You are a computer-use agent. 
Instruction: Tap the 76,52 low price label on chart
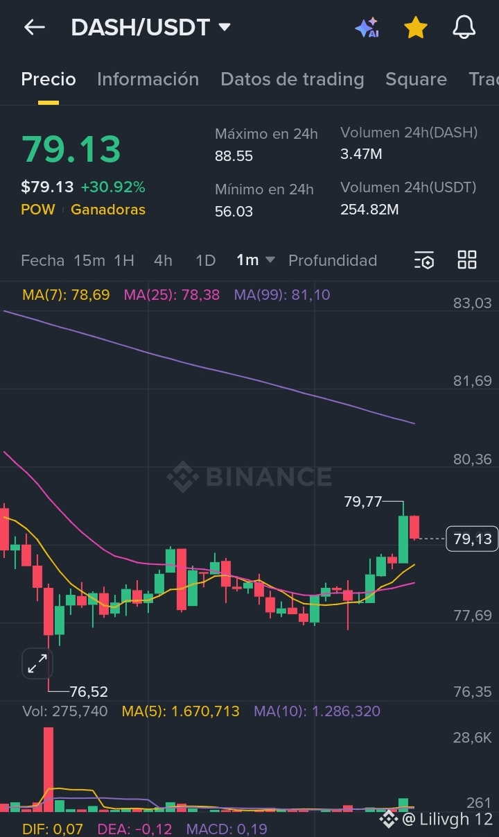click(x=89, y=691)
